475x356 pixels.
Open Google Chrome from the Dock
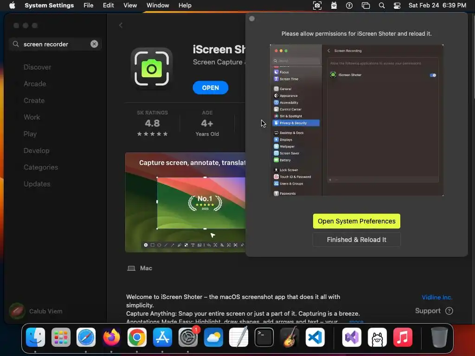(x=137, y=337)
